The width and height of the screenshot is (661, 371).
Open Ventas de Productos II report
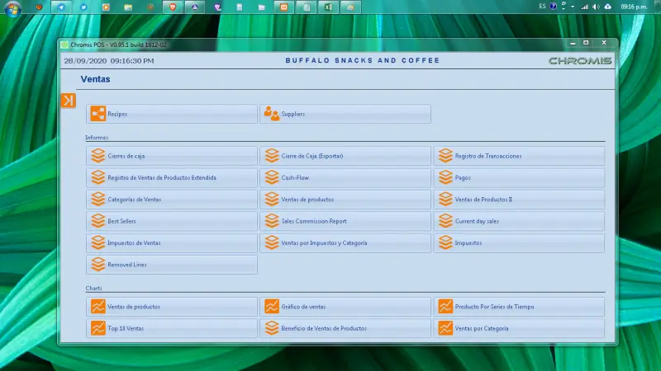(519, 200)
